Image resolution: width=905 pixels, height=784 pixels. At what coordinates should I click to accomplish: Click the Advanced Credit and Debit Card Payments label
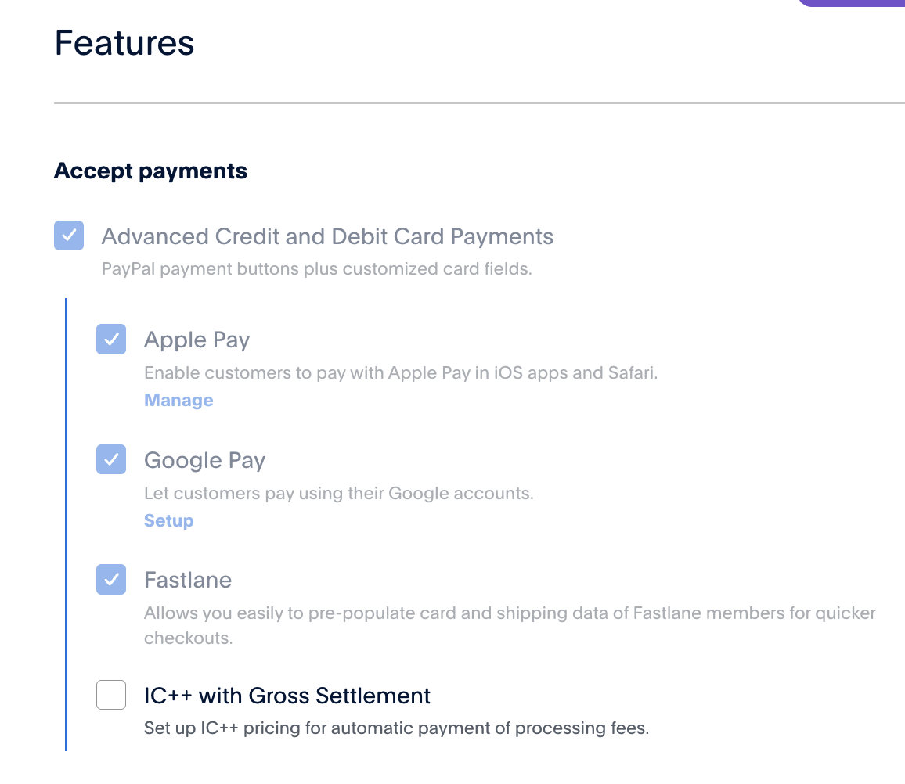click(x=327, y=236)
